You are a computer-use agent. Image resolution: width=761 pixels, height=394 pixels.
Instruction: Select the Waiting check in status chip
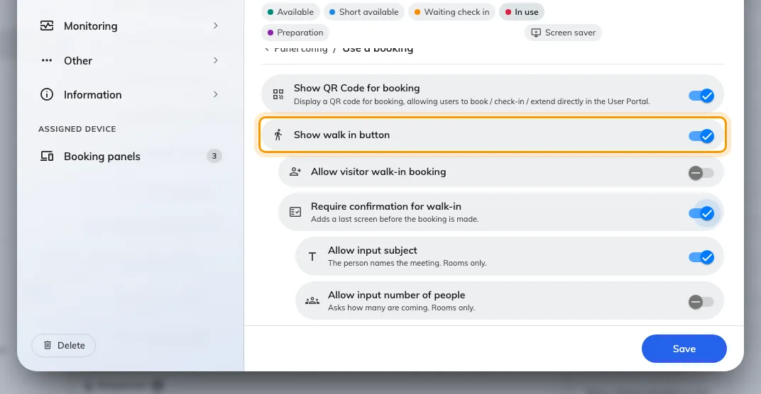coord(451,12)
